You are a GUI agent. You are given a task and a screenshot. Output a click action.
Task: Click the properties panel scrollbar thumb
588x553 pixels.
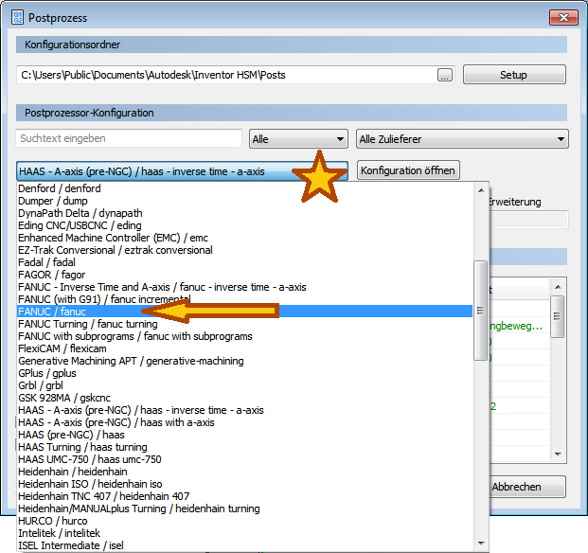558,316
